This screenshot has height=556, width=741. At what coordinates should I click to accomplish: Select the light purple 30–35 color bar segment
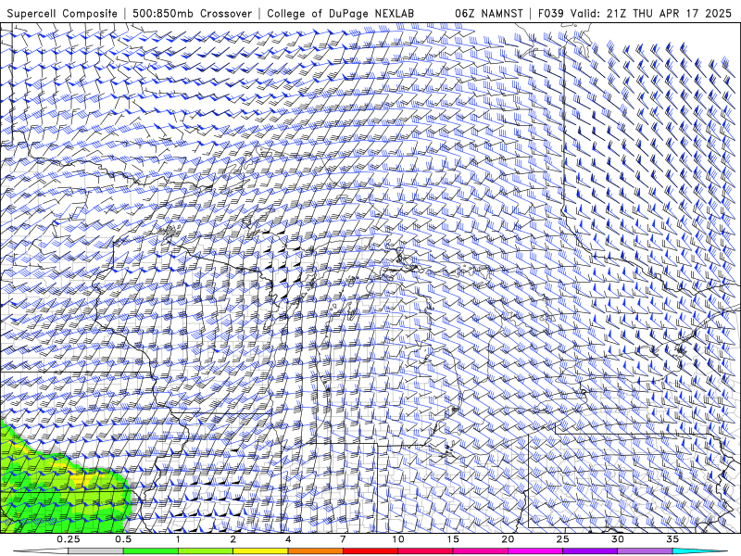coord(645,551)
